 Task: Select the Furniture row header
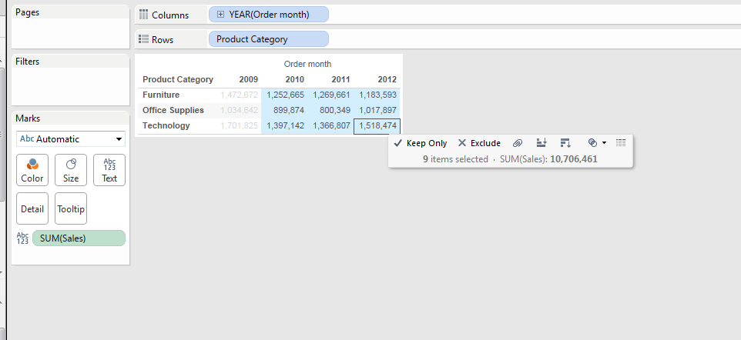click(161, 95)
